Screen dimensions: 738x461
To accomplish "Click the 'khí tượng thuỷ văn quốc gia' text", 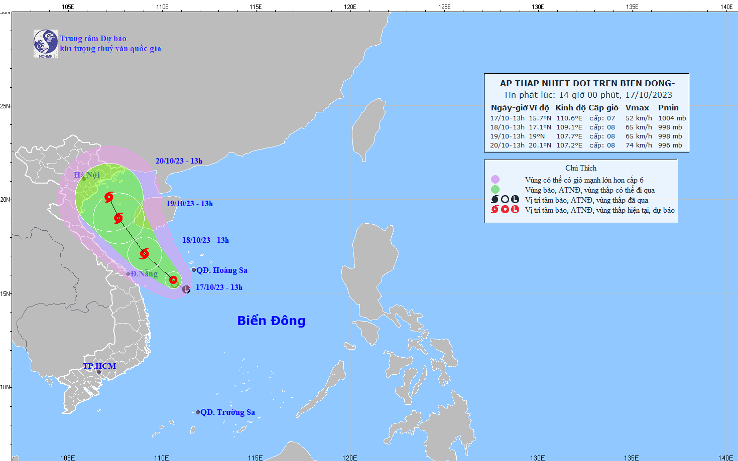I will point(110,49).
